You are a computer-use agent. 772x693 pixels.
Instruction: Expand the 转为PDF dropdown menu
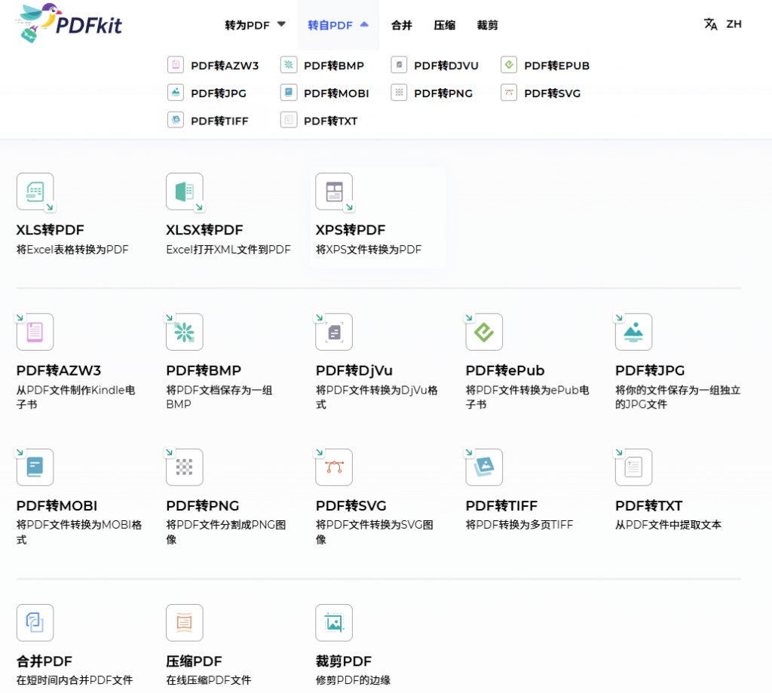(256, 25)
